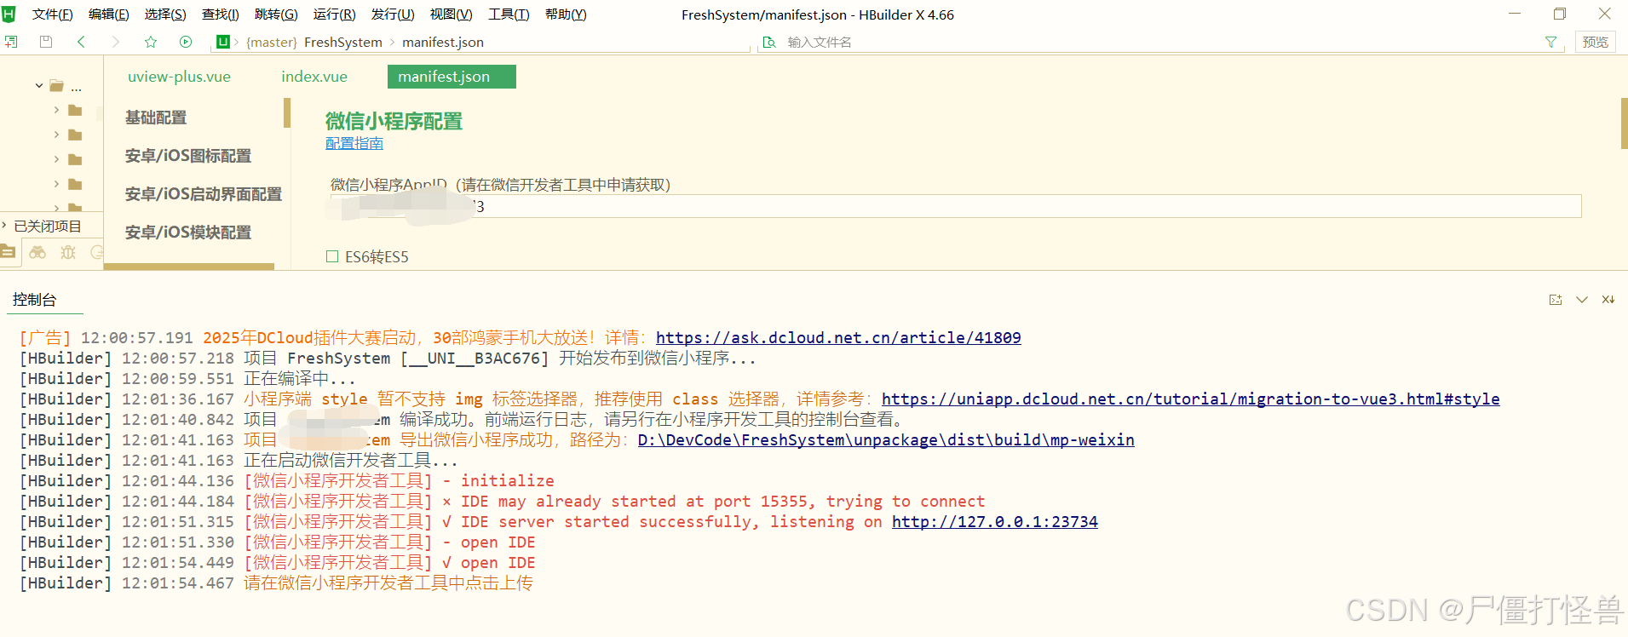Open the 跳转(G) menu
This screenshot has height=637, width=1628.
[276, 14]
